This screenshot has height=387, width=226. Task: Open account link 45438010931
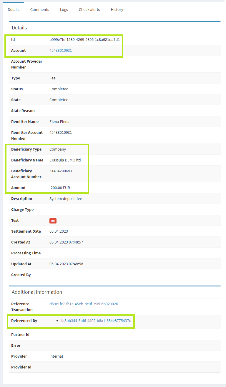61,50
